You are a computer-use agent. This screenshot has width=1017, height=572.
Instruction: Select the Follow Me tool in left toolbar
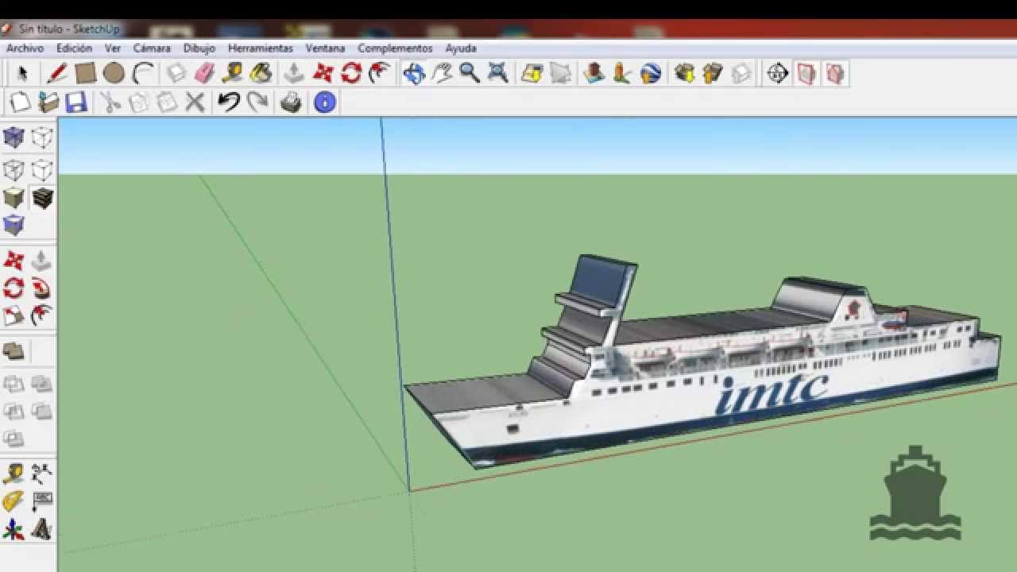[42, 288]
